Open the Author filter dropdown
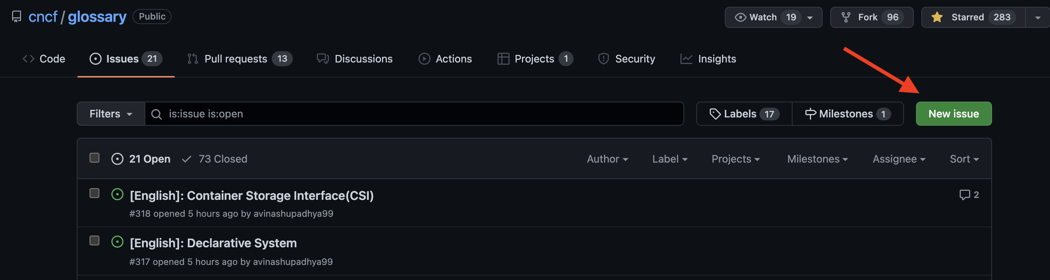1050x280 pixels. (x=607, y=159)
